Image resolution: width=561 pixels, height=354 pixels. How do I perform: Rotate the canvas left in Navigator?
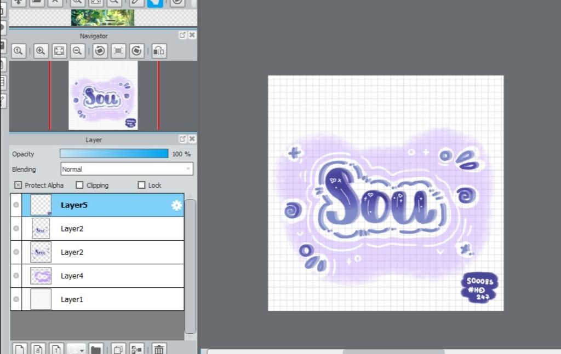coord(100,51)
